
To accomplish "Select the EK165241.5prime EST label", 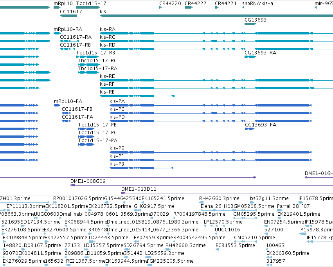I will tap(163, 198).
